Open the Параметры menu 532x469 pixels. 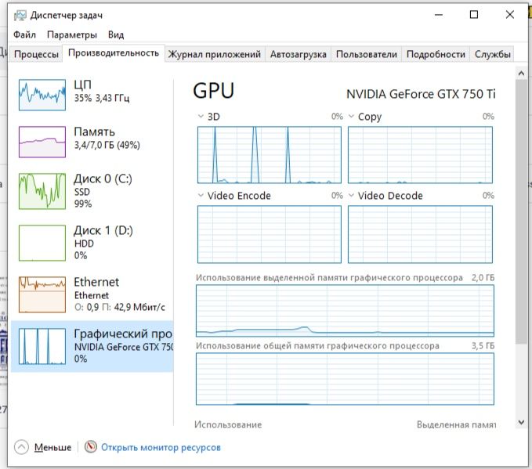click(x=71, y=34)
